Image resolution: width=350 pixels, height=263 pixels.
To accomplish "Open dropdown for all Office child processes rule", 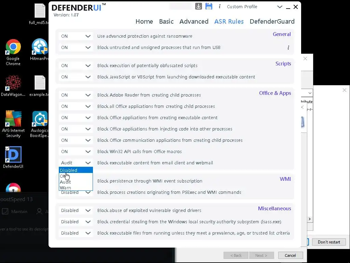I will 76,106.
